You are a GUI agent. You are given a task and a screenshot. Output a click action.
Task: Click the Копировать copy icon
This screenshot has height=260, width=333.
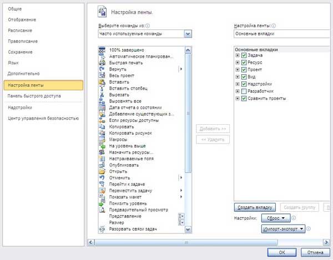[102, 126]
